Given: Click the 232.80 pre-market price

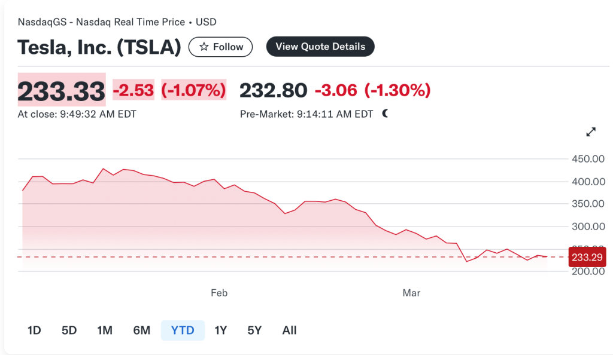Looking at the screenshot, I should point(273,91).
